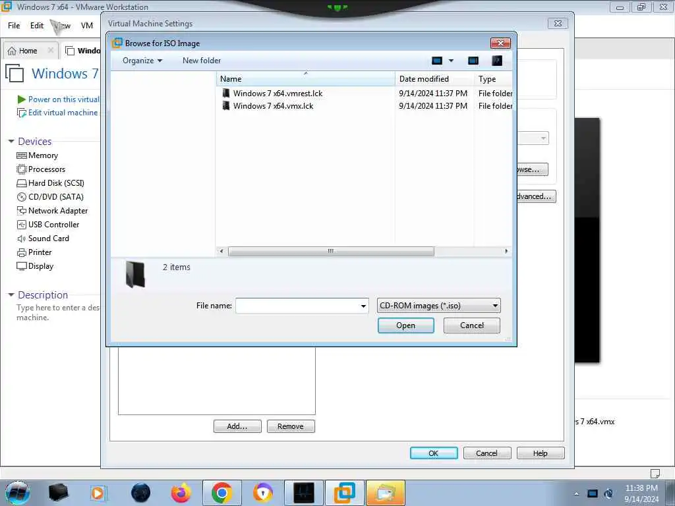Open the media player taskbar icon

click(x=98, y=493)
